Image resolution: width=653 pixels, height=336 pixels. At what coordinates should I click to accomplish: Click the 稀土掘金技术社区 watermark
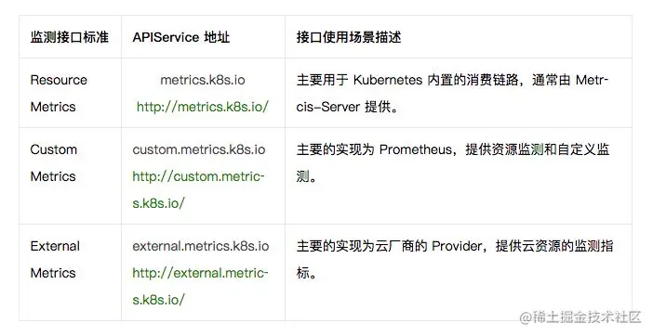click(580, 317)
